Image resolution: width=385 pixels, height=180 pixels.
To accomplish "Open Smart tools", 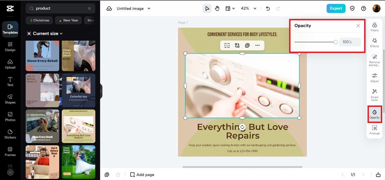I will (374, 95).
